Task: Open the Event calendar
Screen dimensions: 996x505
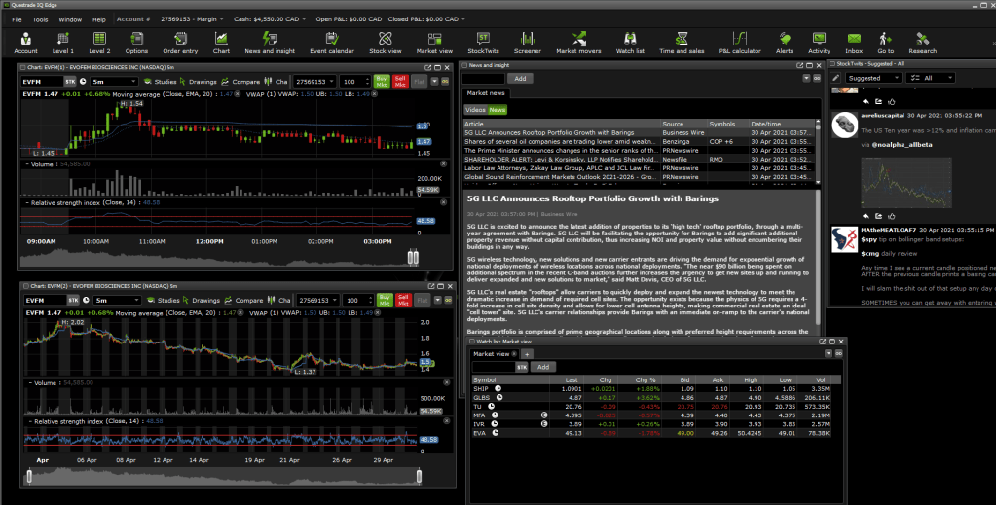Action: [x=331, y=43]
